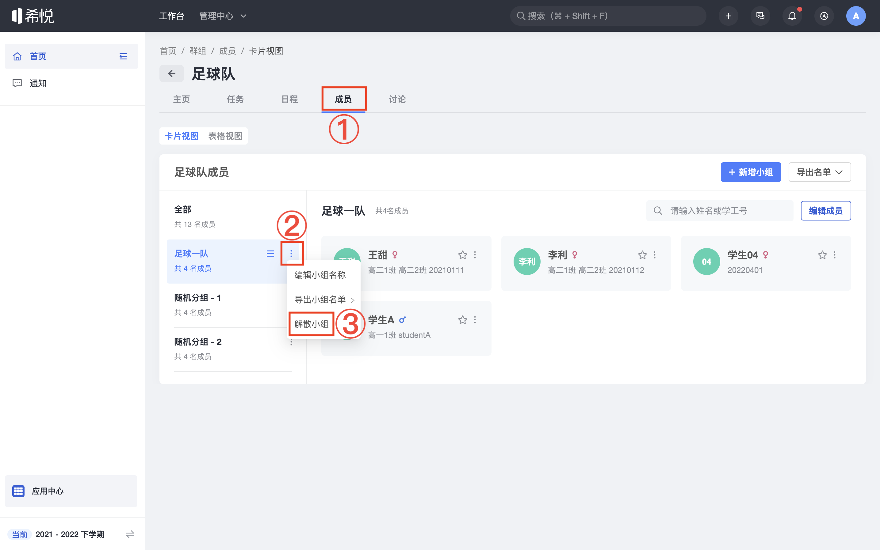Choose 编辑小组名称 from menu
880x550 pixels.
coord(320,275)
